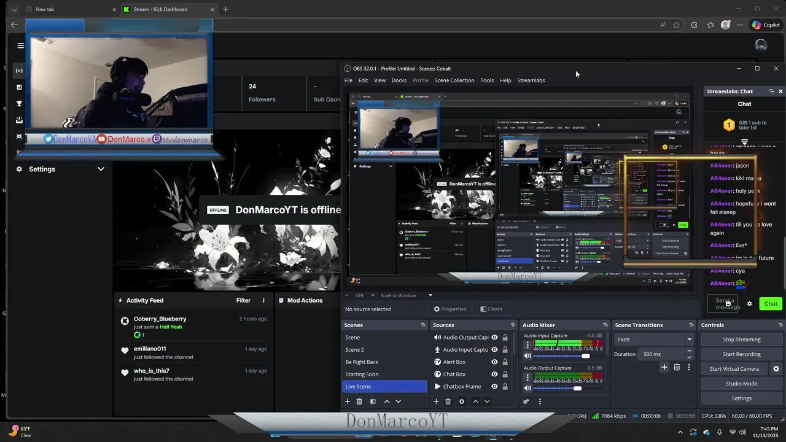The height and width of the screenshot is (442, 786).
Task: Move scene up with Scenes up arrow
Action: [x=386, y=401]
